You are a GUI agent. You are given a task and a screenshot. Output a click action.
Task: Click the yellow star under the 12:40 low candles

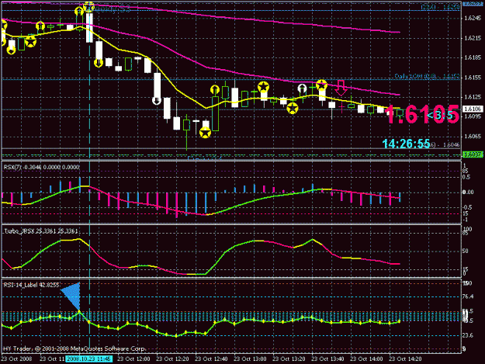point(205,133)
